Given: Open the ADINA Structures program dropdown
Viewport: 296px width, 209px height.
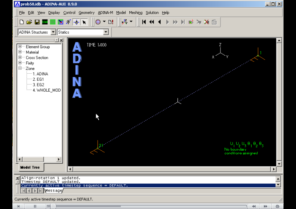Looking at the screenshot, I should 53,32.
